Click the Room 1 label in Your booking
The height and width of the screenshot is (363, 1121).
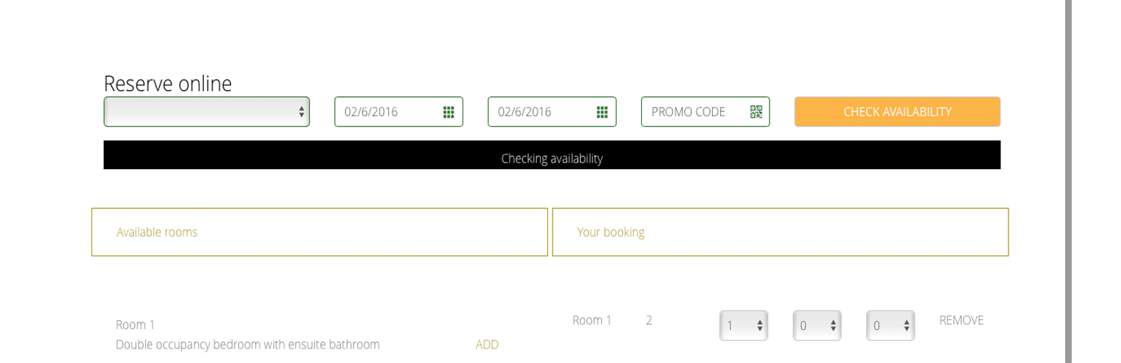[592, 320]
